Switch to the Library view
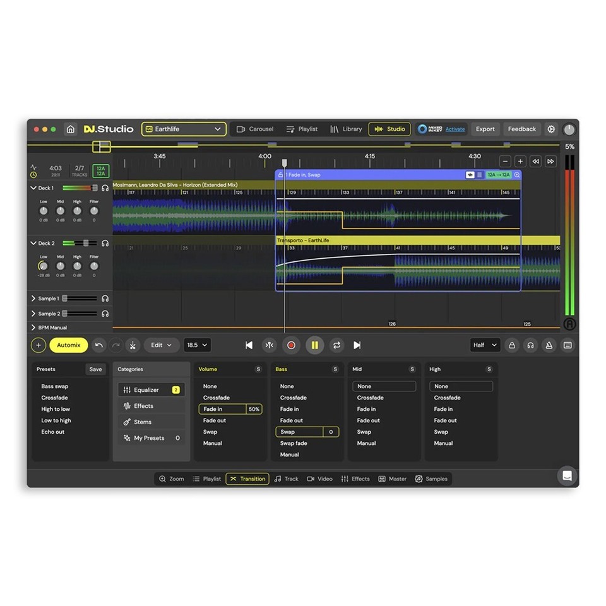 click(347, 129)
